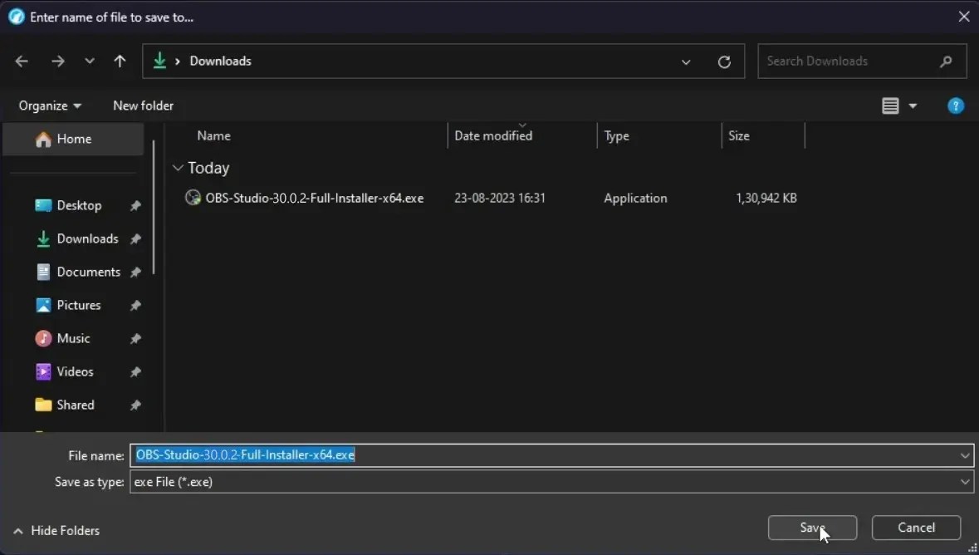The image size is (979, 555).
Task: Open the Save as type dropdown
Action: click(964, 482)
